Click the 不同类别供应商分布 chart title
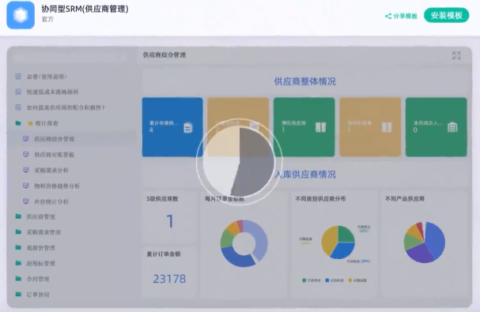Viewport: 480px width, 312px height. tap(320, 199)
